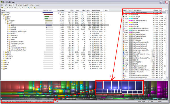This screenshot has width=170, height=104.
Task: Click the magenta swatch for VLC media file (.mp3)
Action: 131,21
